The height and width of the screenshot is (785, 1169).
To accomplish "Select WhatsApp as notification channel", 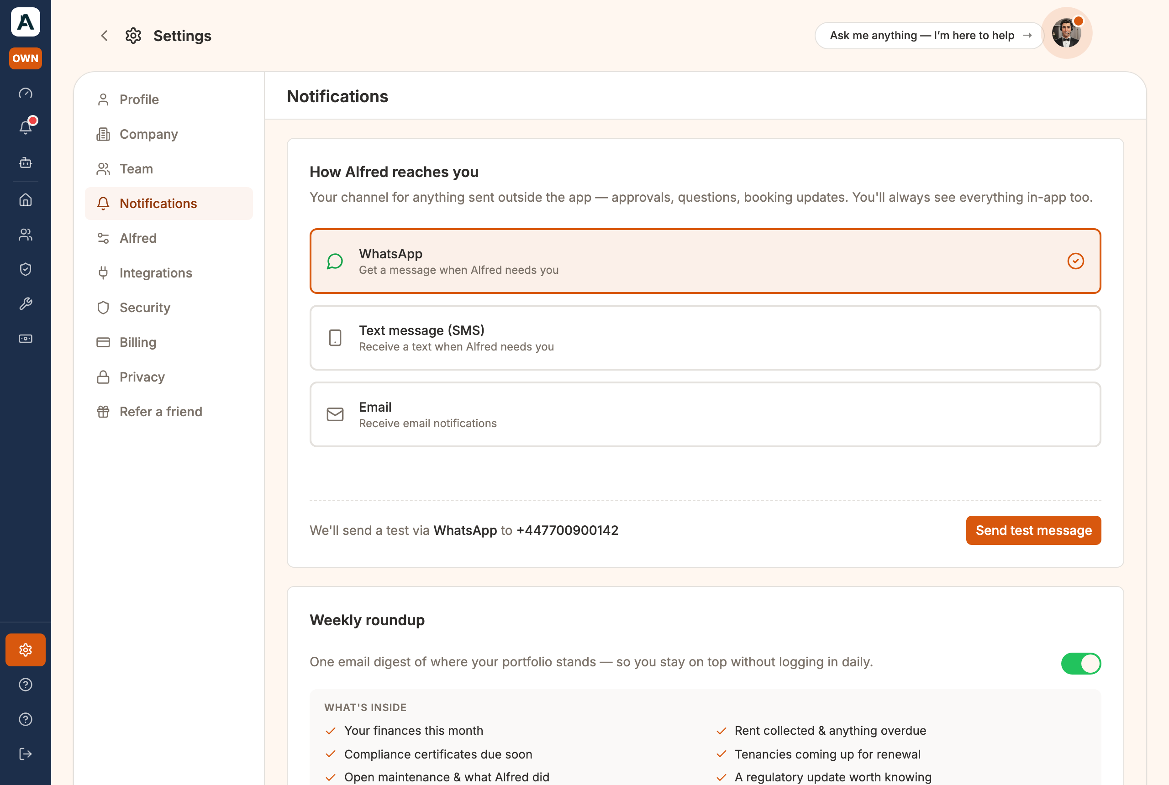I will coord(705,262).
